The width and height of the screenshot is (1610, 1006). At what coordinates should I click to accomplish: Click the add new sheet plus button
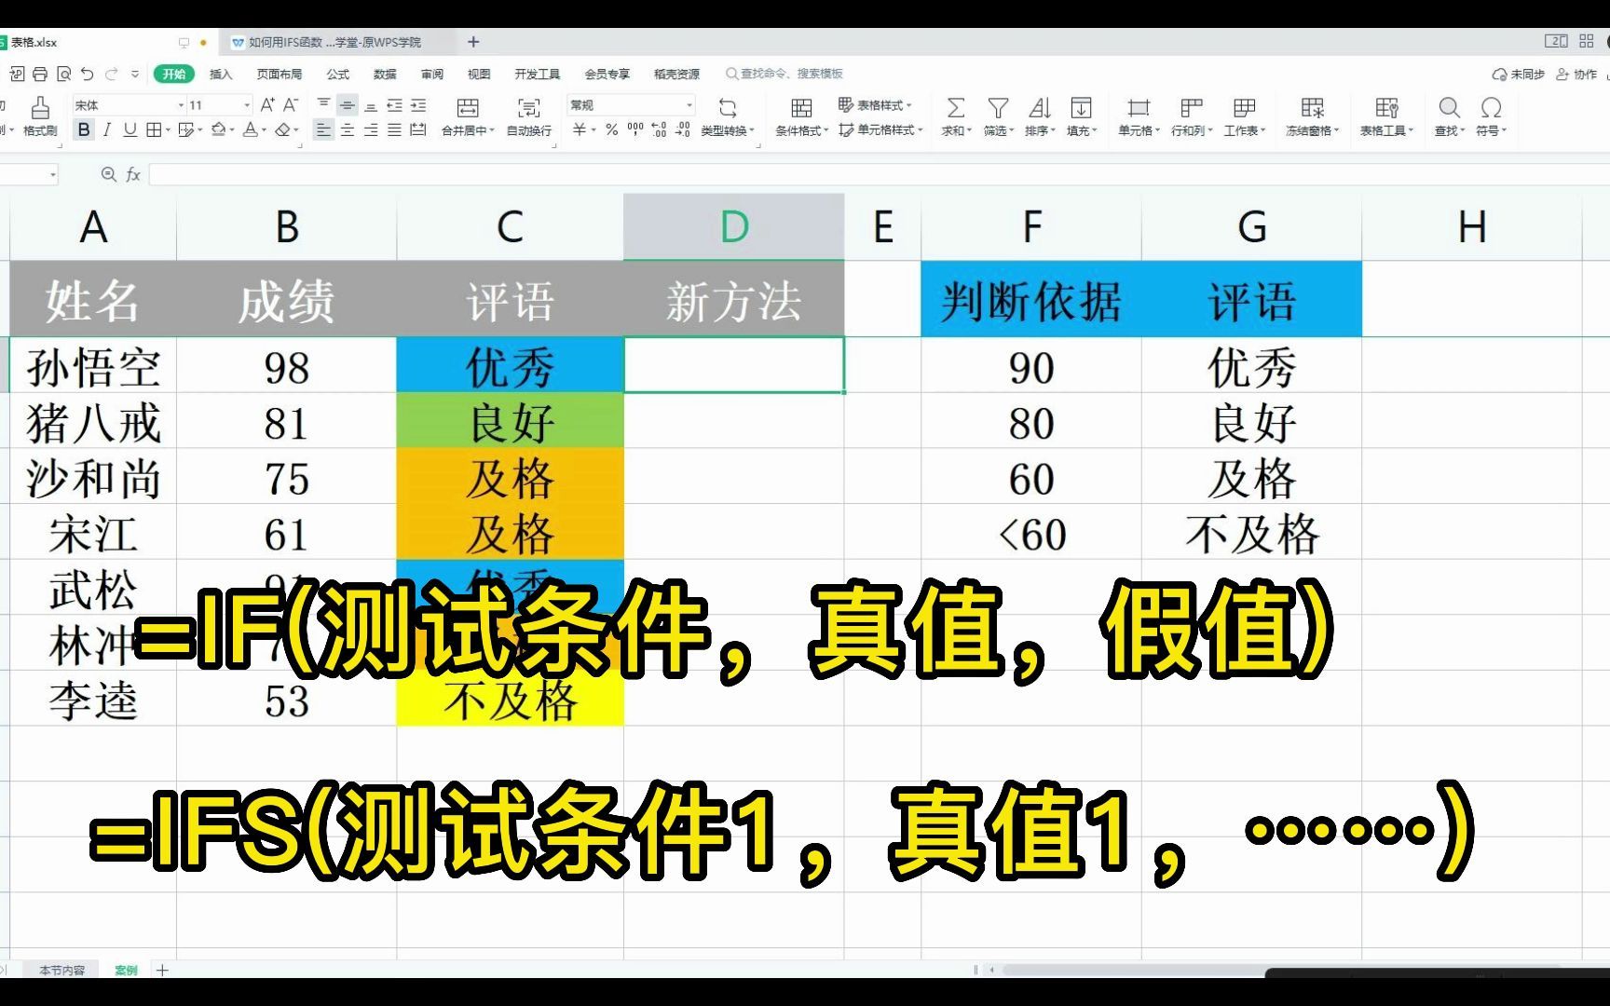pos(162,970)
